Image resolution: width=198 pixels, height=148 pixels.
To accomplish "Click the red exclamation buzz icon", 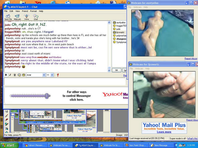I will (58, 75).
